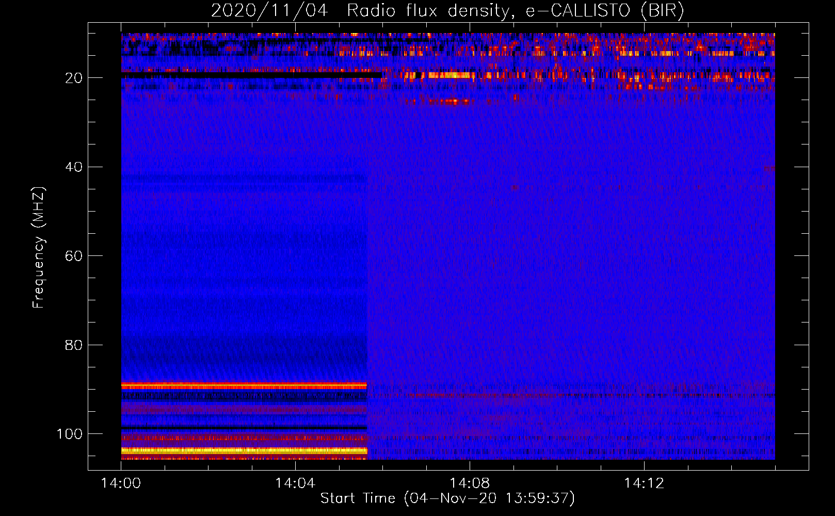
Task: Click the '14:08' time tick label
Action: pos(469,483)
